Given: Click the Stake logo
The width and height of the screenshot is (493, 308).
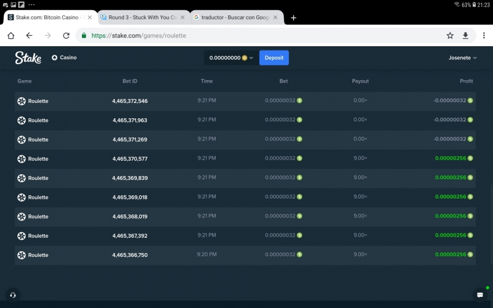Looking at the screenshot, I should (28, 58).
